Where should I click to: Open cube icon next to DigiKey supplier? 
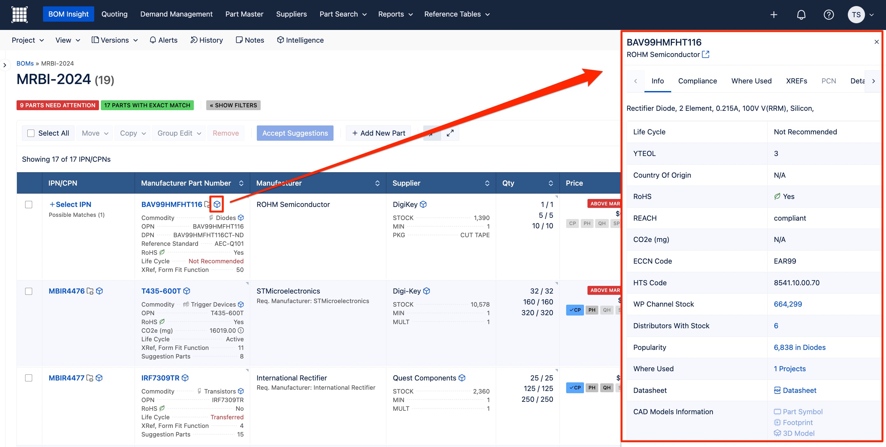click(423, 204)
